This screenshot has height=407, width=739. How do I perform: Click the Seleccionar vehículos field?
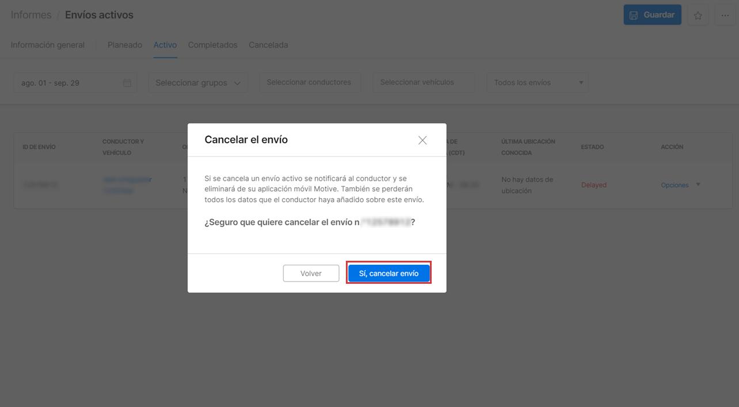[424, 82]
